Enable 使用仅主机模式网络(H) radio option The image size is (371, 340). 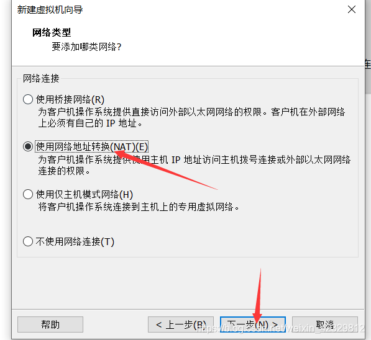pyautogui.click(x=28, y=194)
